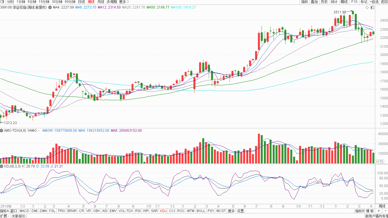Click the 标记 mark button

point(364,2)
